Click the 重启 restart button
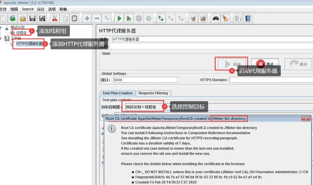 [x=298, y=64]
